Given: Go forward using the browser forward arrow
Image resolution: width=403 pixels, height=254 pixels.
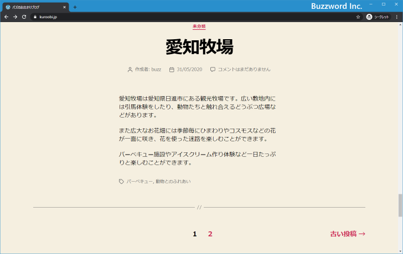Looking at the screenshot, I should (15, 17).
